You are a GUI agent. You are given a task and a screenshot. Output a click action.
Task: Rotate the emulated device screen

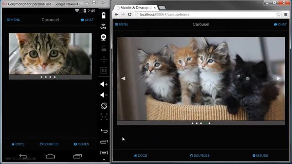click(104, 106)
